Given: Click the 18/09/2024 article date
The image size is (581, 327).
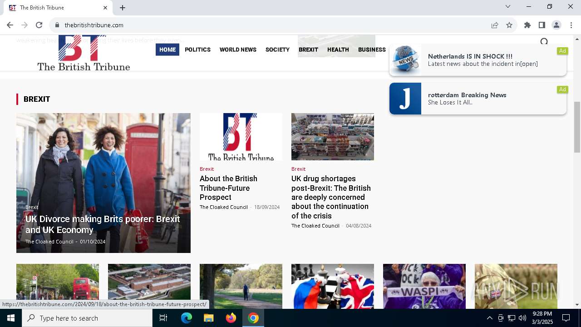Looking at the screenshot, I should click(267, 207).
